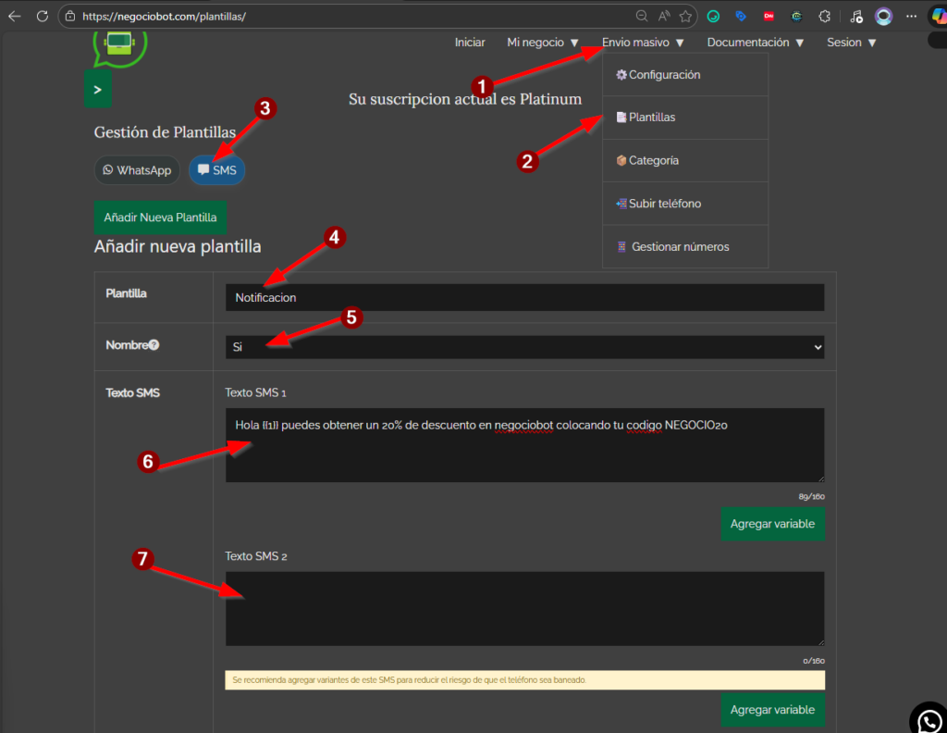Click into the empty Texto SMS 2 textarea
Image resolution: width=947 pixels, height=733 pixels.
pos(524,608)
